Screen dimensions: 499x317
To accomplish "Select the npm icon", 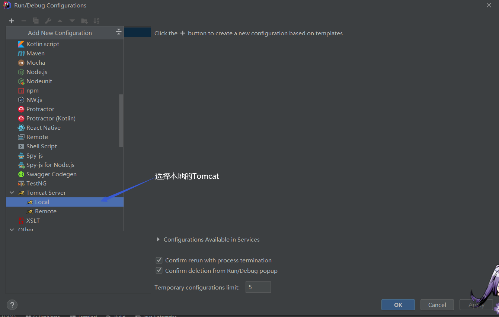I will click(x=21, y=91).
